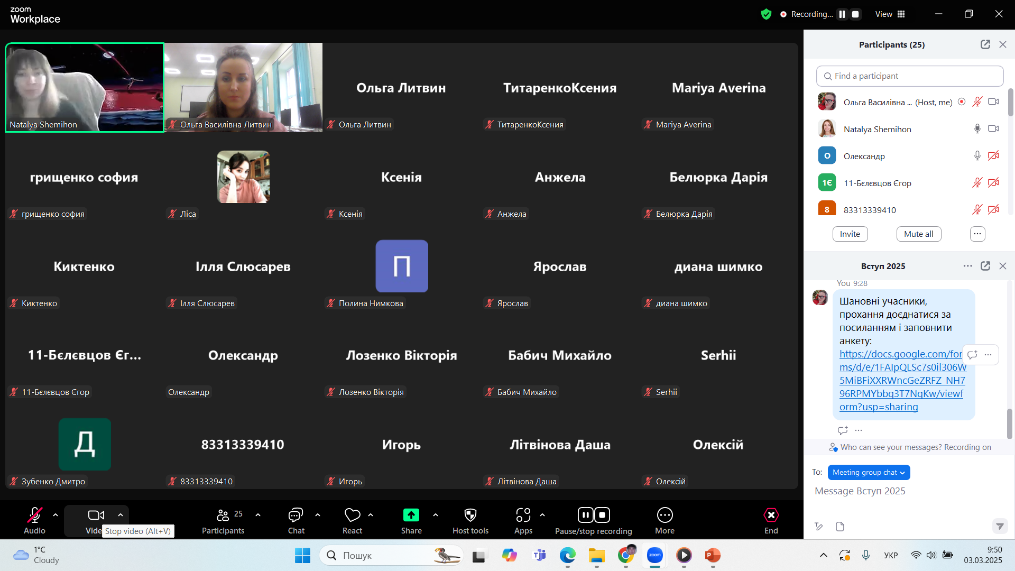The width and height of the screenshot is (1015, 571).
Task: Click Who can see your messages info
Action: [910, 447]
